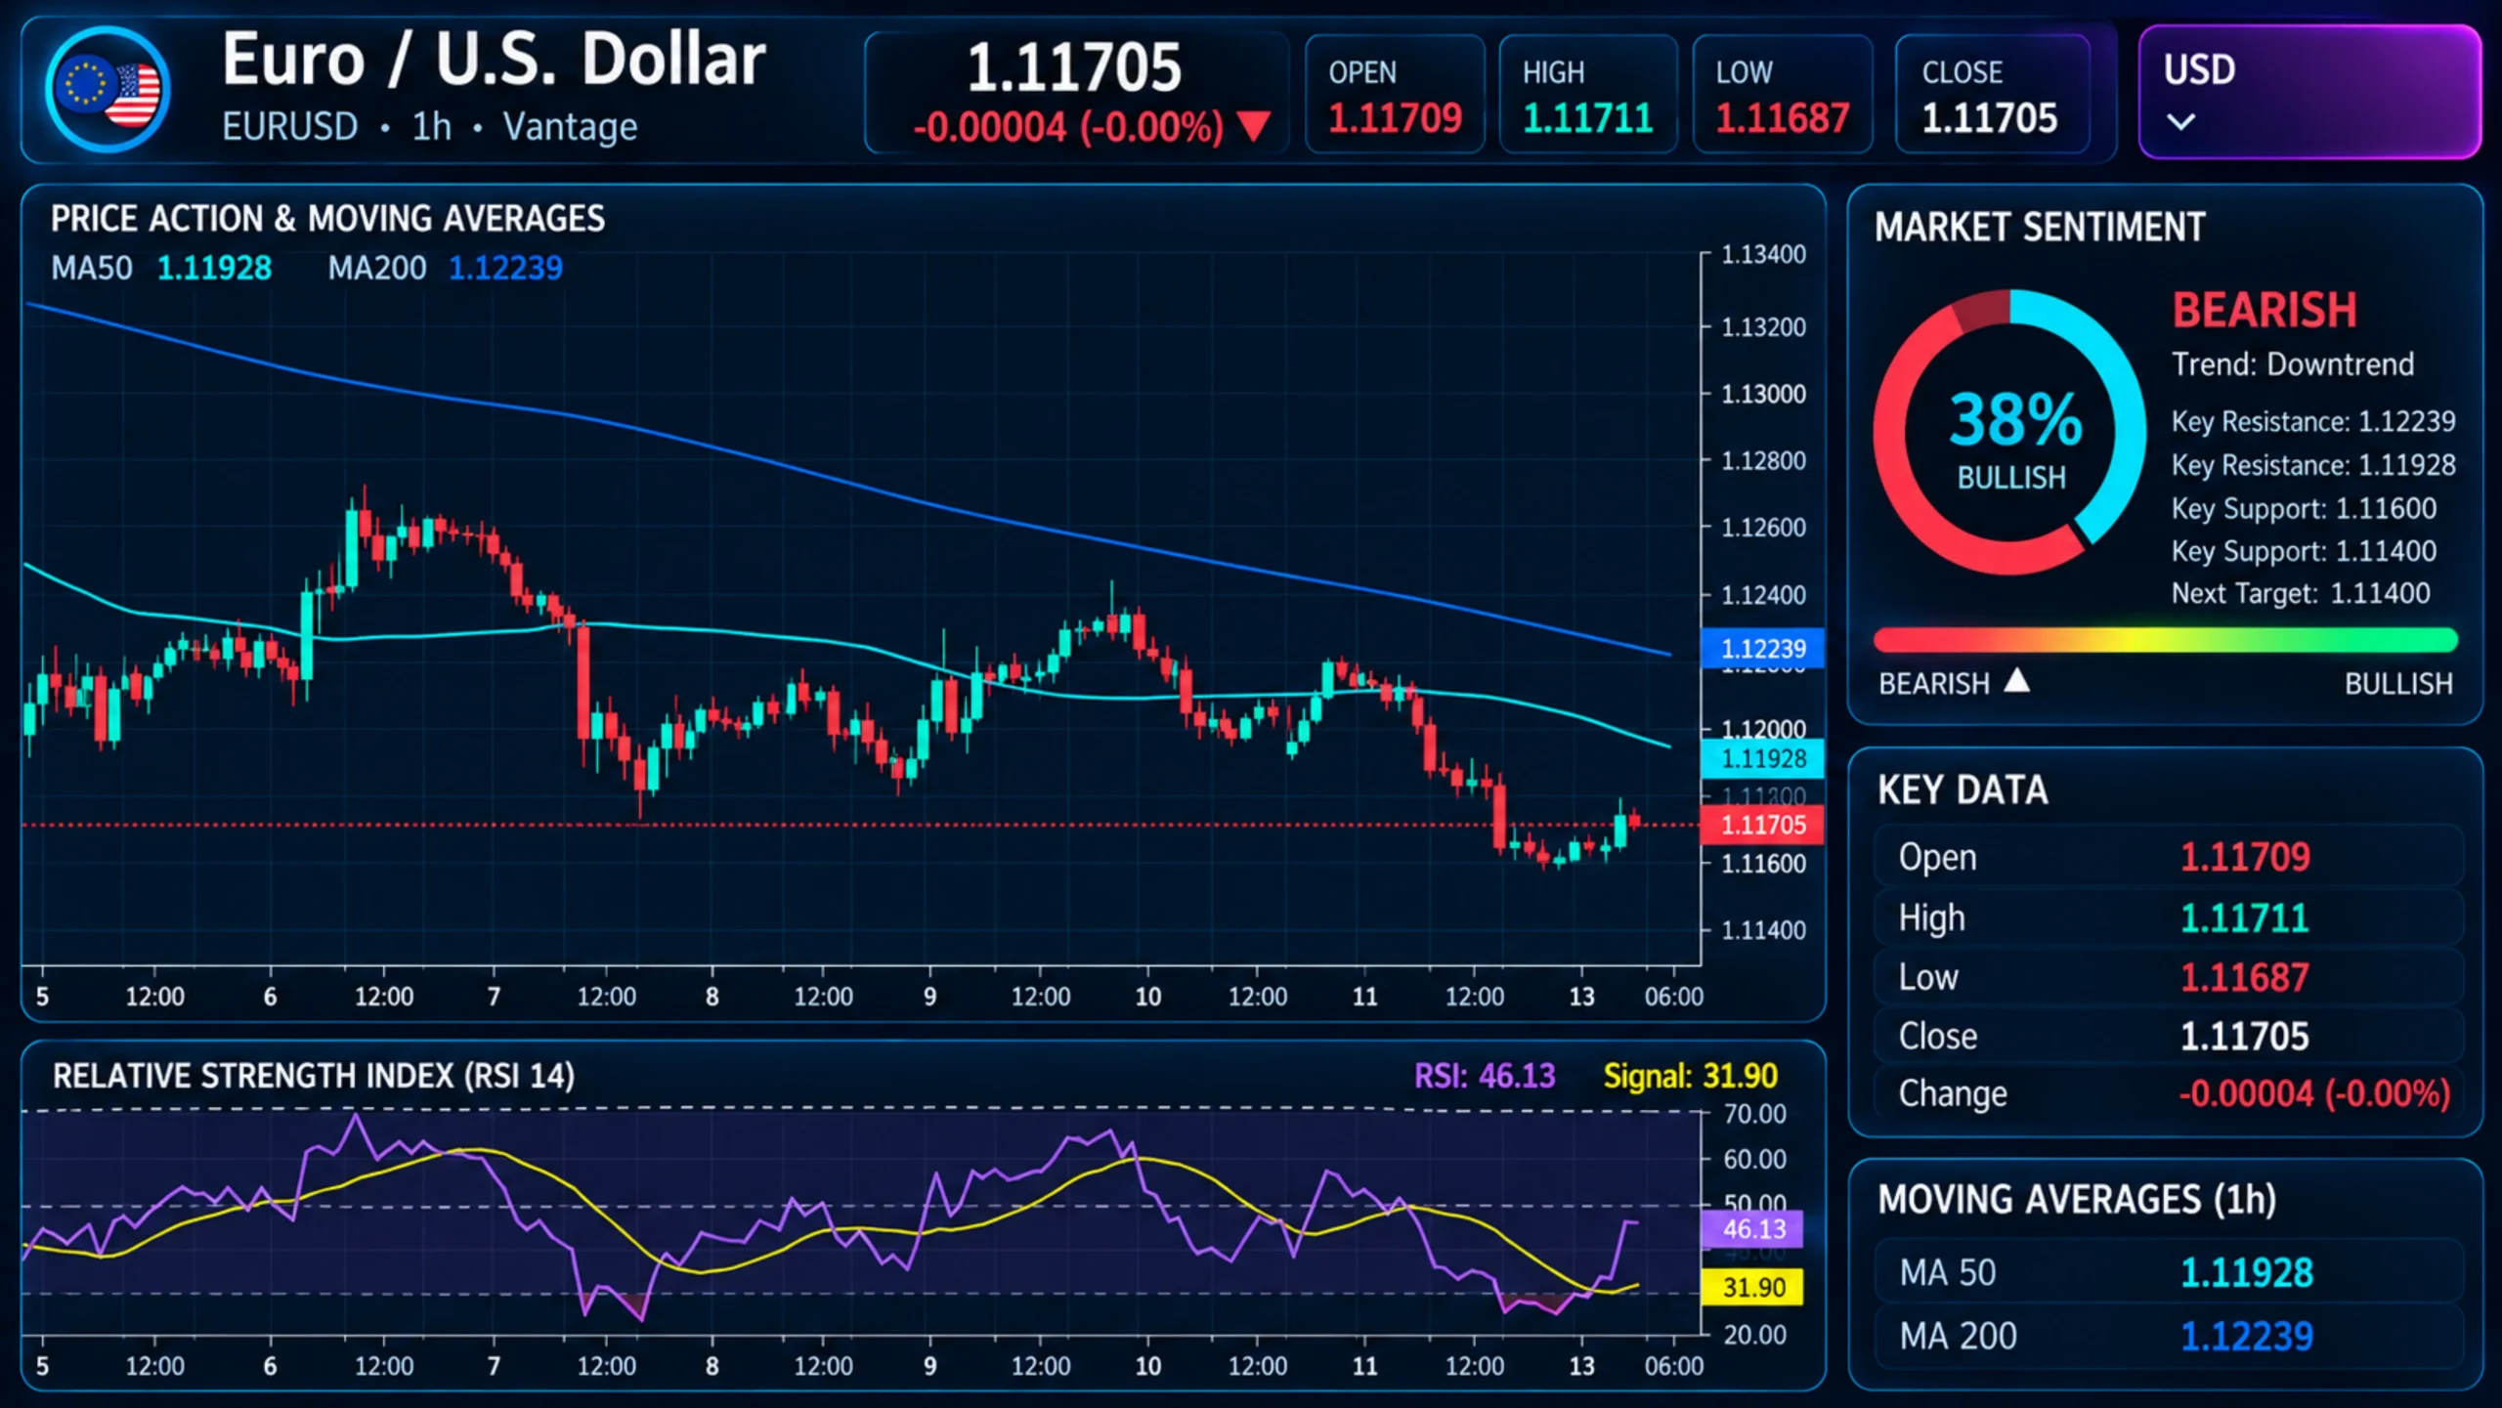This screenshot has height=1408, width=2502.
Task: Click the MA200 1.12239 legend label
Action: pos(446,268)
